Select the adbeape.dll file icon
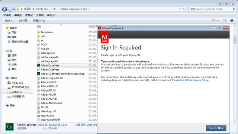 38,53
